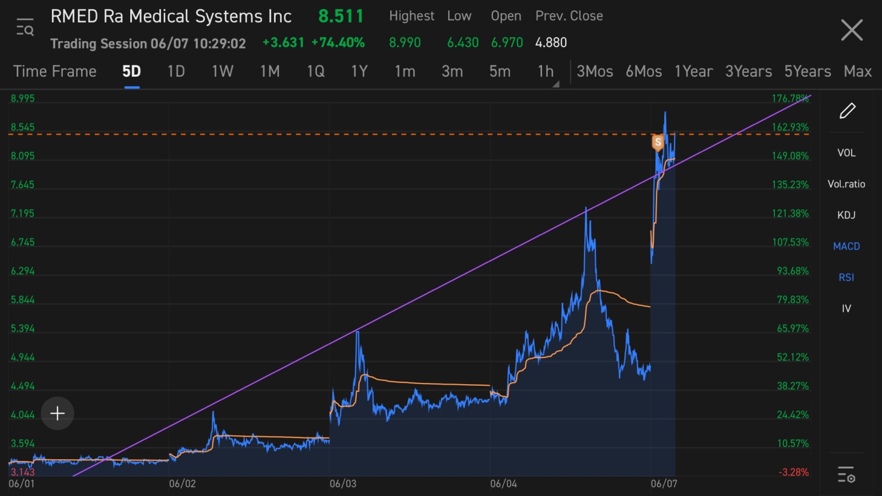Select the 6Mos range
The image size is (882, 496).
(644, 72)
